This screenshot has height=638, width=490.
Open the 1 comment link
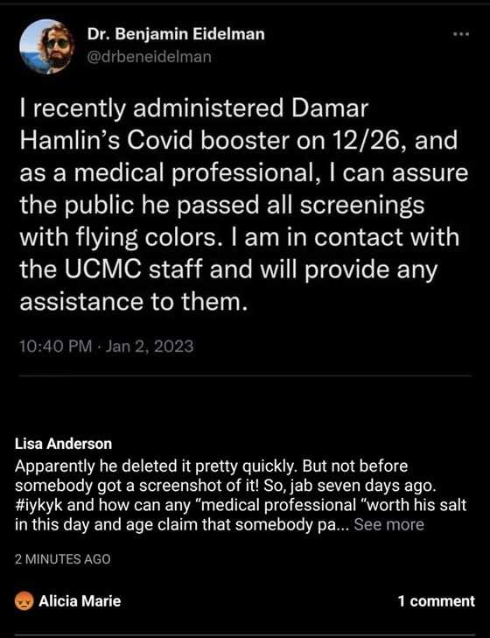(x=437, y=601)
